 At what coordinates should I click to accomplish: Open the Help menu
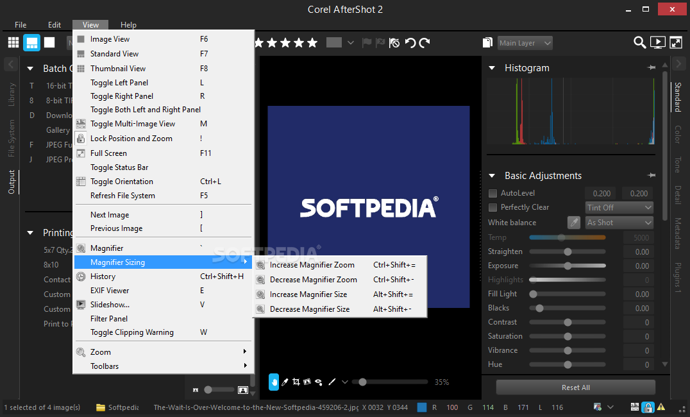(x=128, y=24)
